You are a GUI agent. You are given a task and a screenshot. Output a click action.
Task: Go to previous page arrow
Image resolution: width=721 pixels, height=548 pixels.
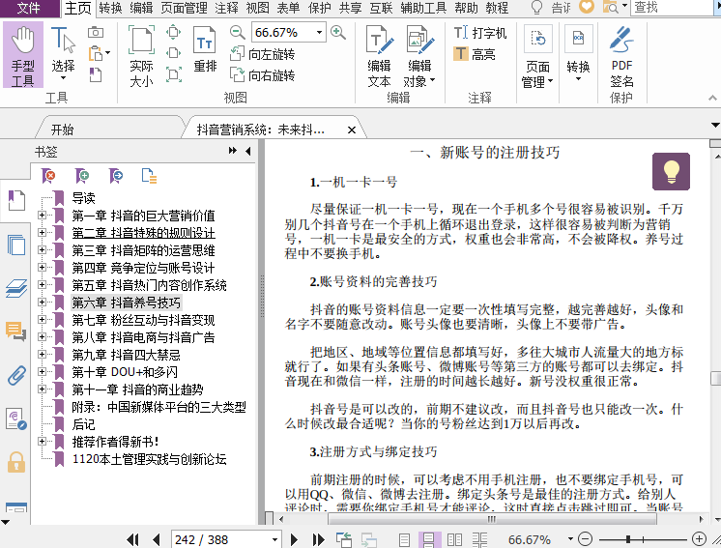coord(157,539)
